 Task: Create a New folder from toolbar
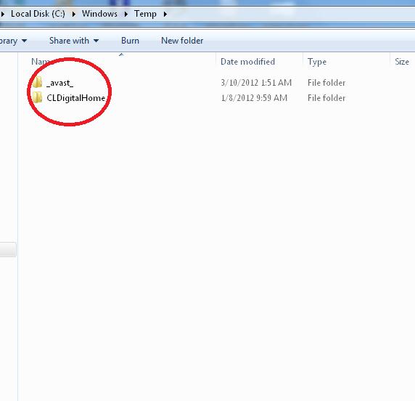182,41
